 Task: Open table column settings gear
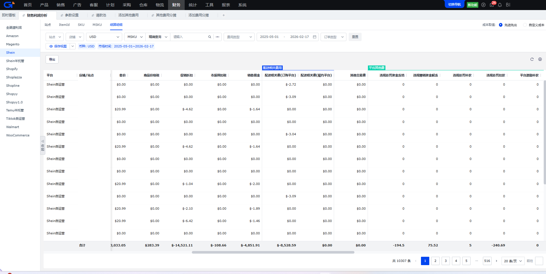pyautogui.click(x=540, y=59)
